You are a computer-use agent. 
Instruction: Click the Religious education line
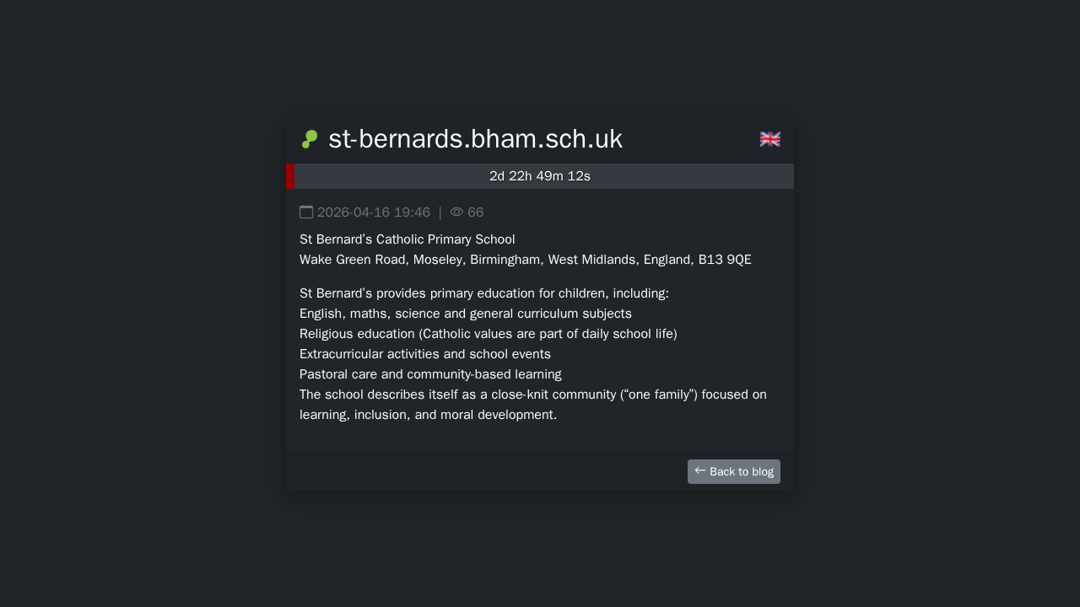[489, 334]
